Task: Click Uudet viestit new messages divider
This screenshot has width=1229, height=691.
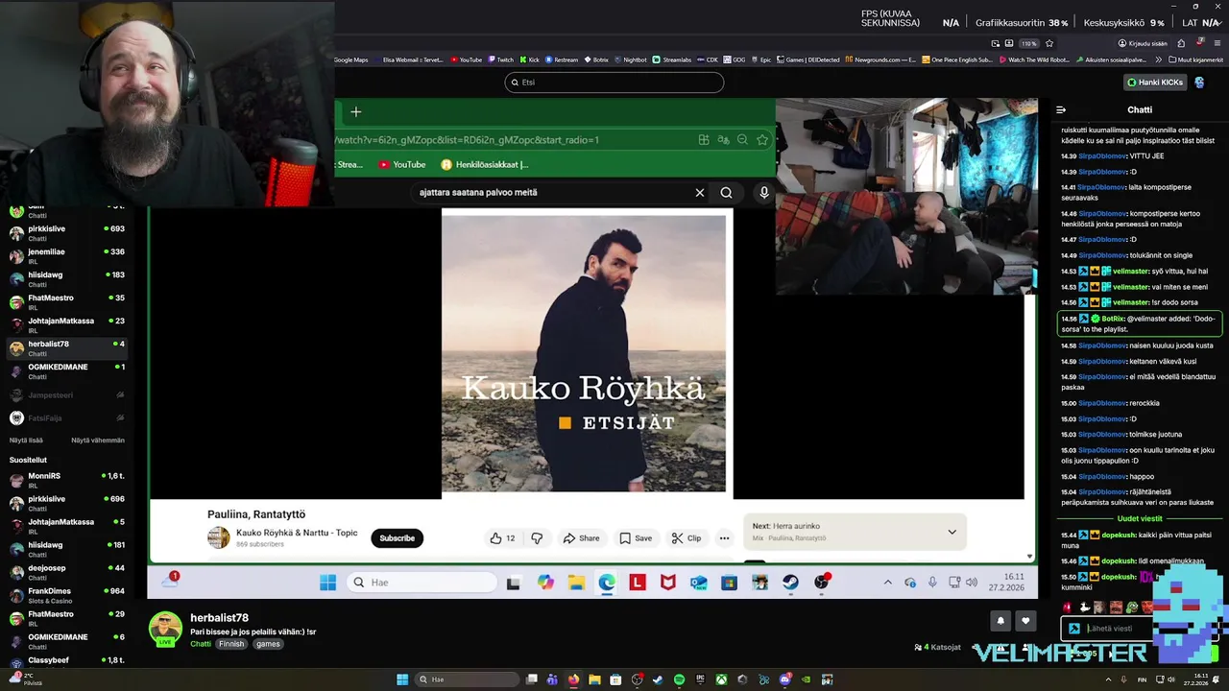Action: pos(1139,519)
